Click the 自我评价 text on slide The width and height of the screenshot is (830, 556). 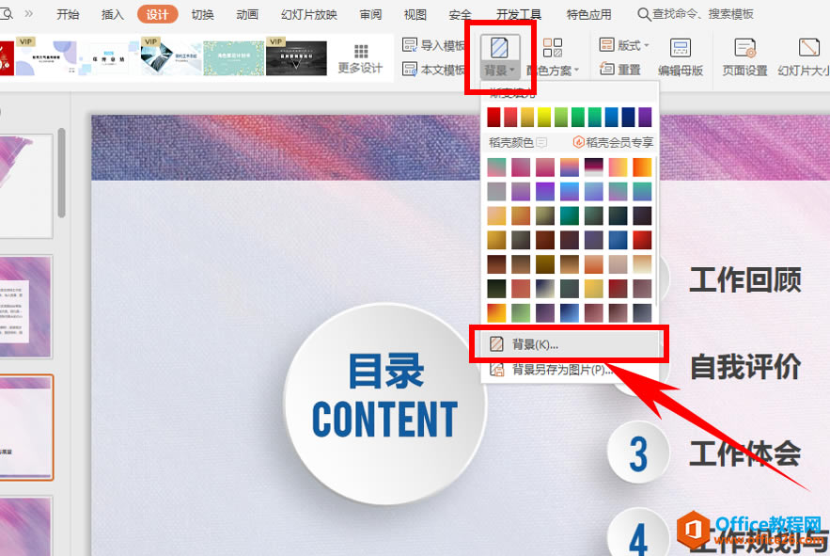click(x=745, y=367)
